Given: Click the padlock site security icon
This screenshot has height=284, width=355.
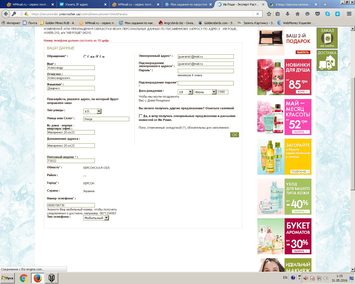Looking at the screenshot, I should click(x=26, y=14).
